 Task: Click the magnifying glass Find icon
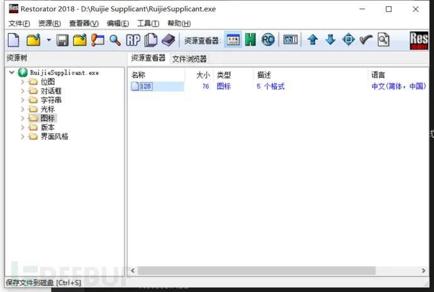coord(115,40)
